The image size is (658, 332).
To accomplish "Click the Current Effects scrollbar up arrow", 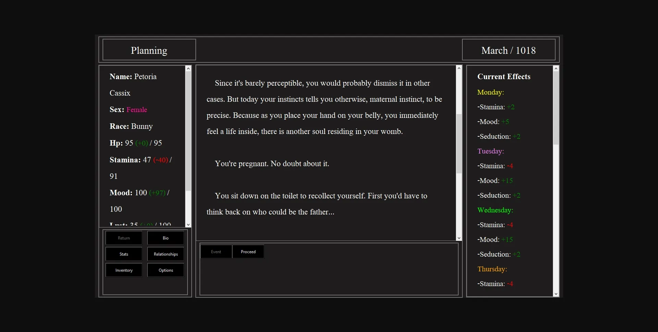I will (556, 68).
